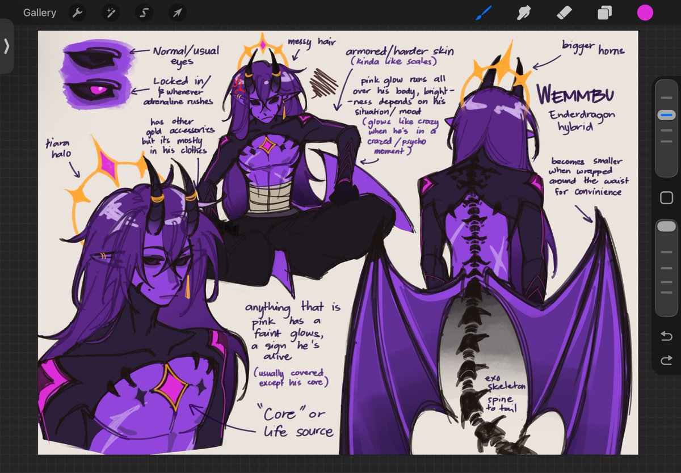The height and width of the screenshot is (473, 681).
Task: Click the "spine to tail" note
Action: [x=501, y=403]
